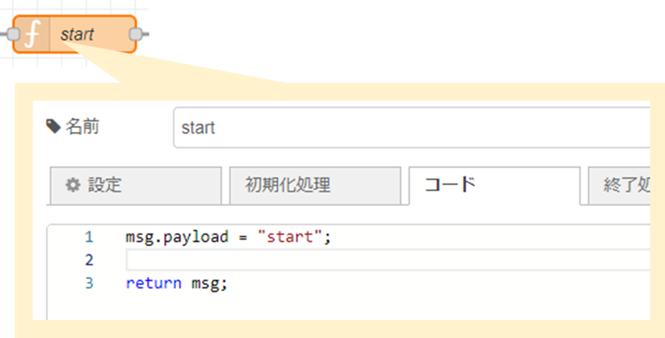This screenshot has width=665, height=338.
Task: Open the 設定 tab
Action: (136, 185)
